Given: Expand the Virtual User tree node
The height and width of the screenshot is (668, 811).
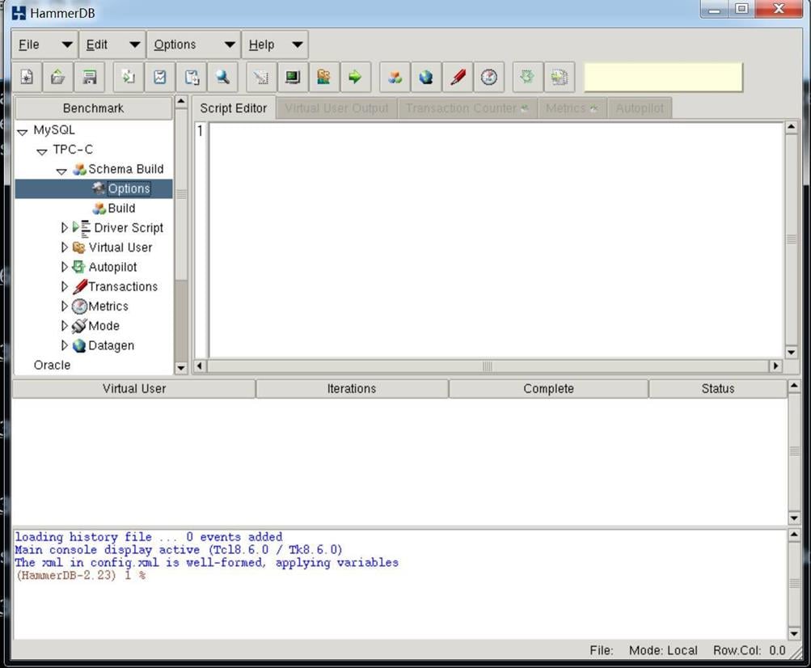Looking at the screenshot, I should coord(65,247).
